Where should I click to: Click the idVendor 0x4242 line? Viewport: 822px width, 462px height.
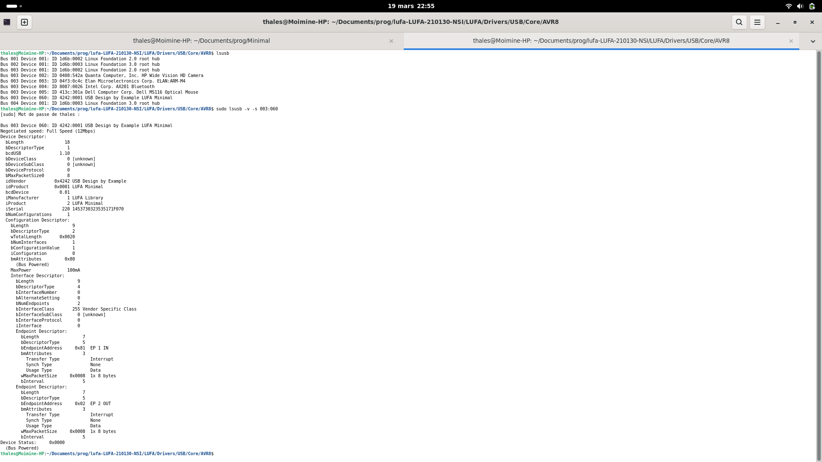[66, 181]
